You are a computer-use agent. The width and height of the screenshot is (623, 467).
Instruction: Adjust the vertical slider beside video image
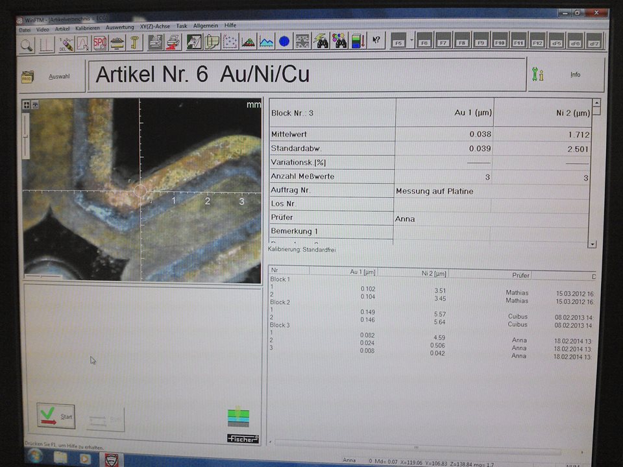26,136
